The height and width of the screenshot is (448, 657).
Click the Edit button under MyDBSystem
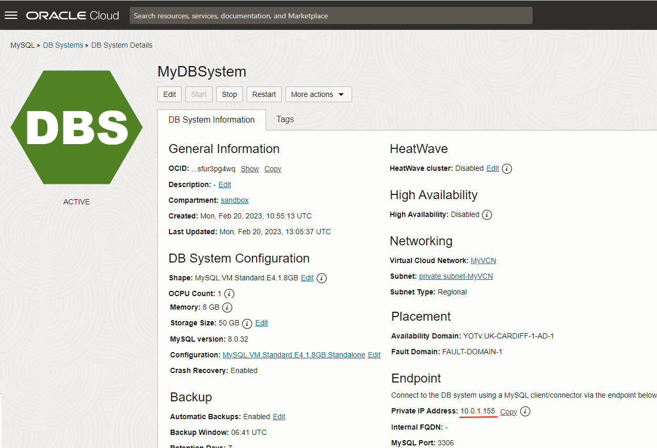169,94
